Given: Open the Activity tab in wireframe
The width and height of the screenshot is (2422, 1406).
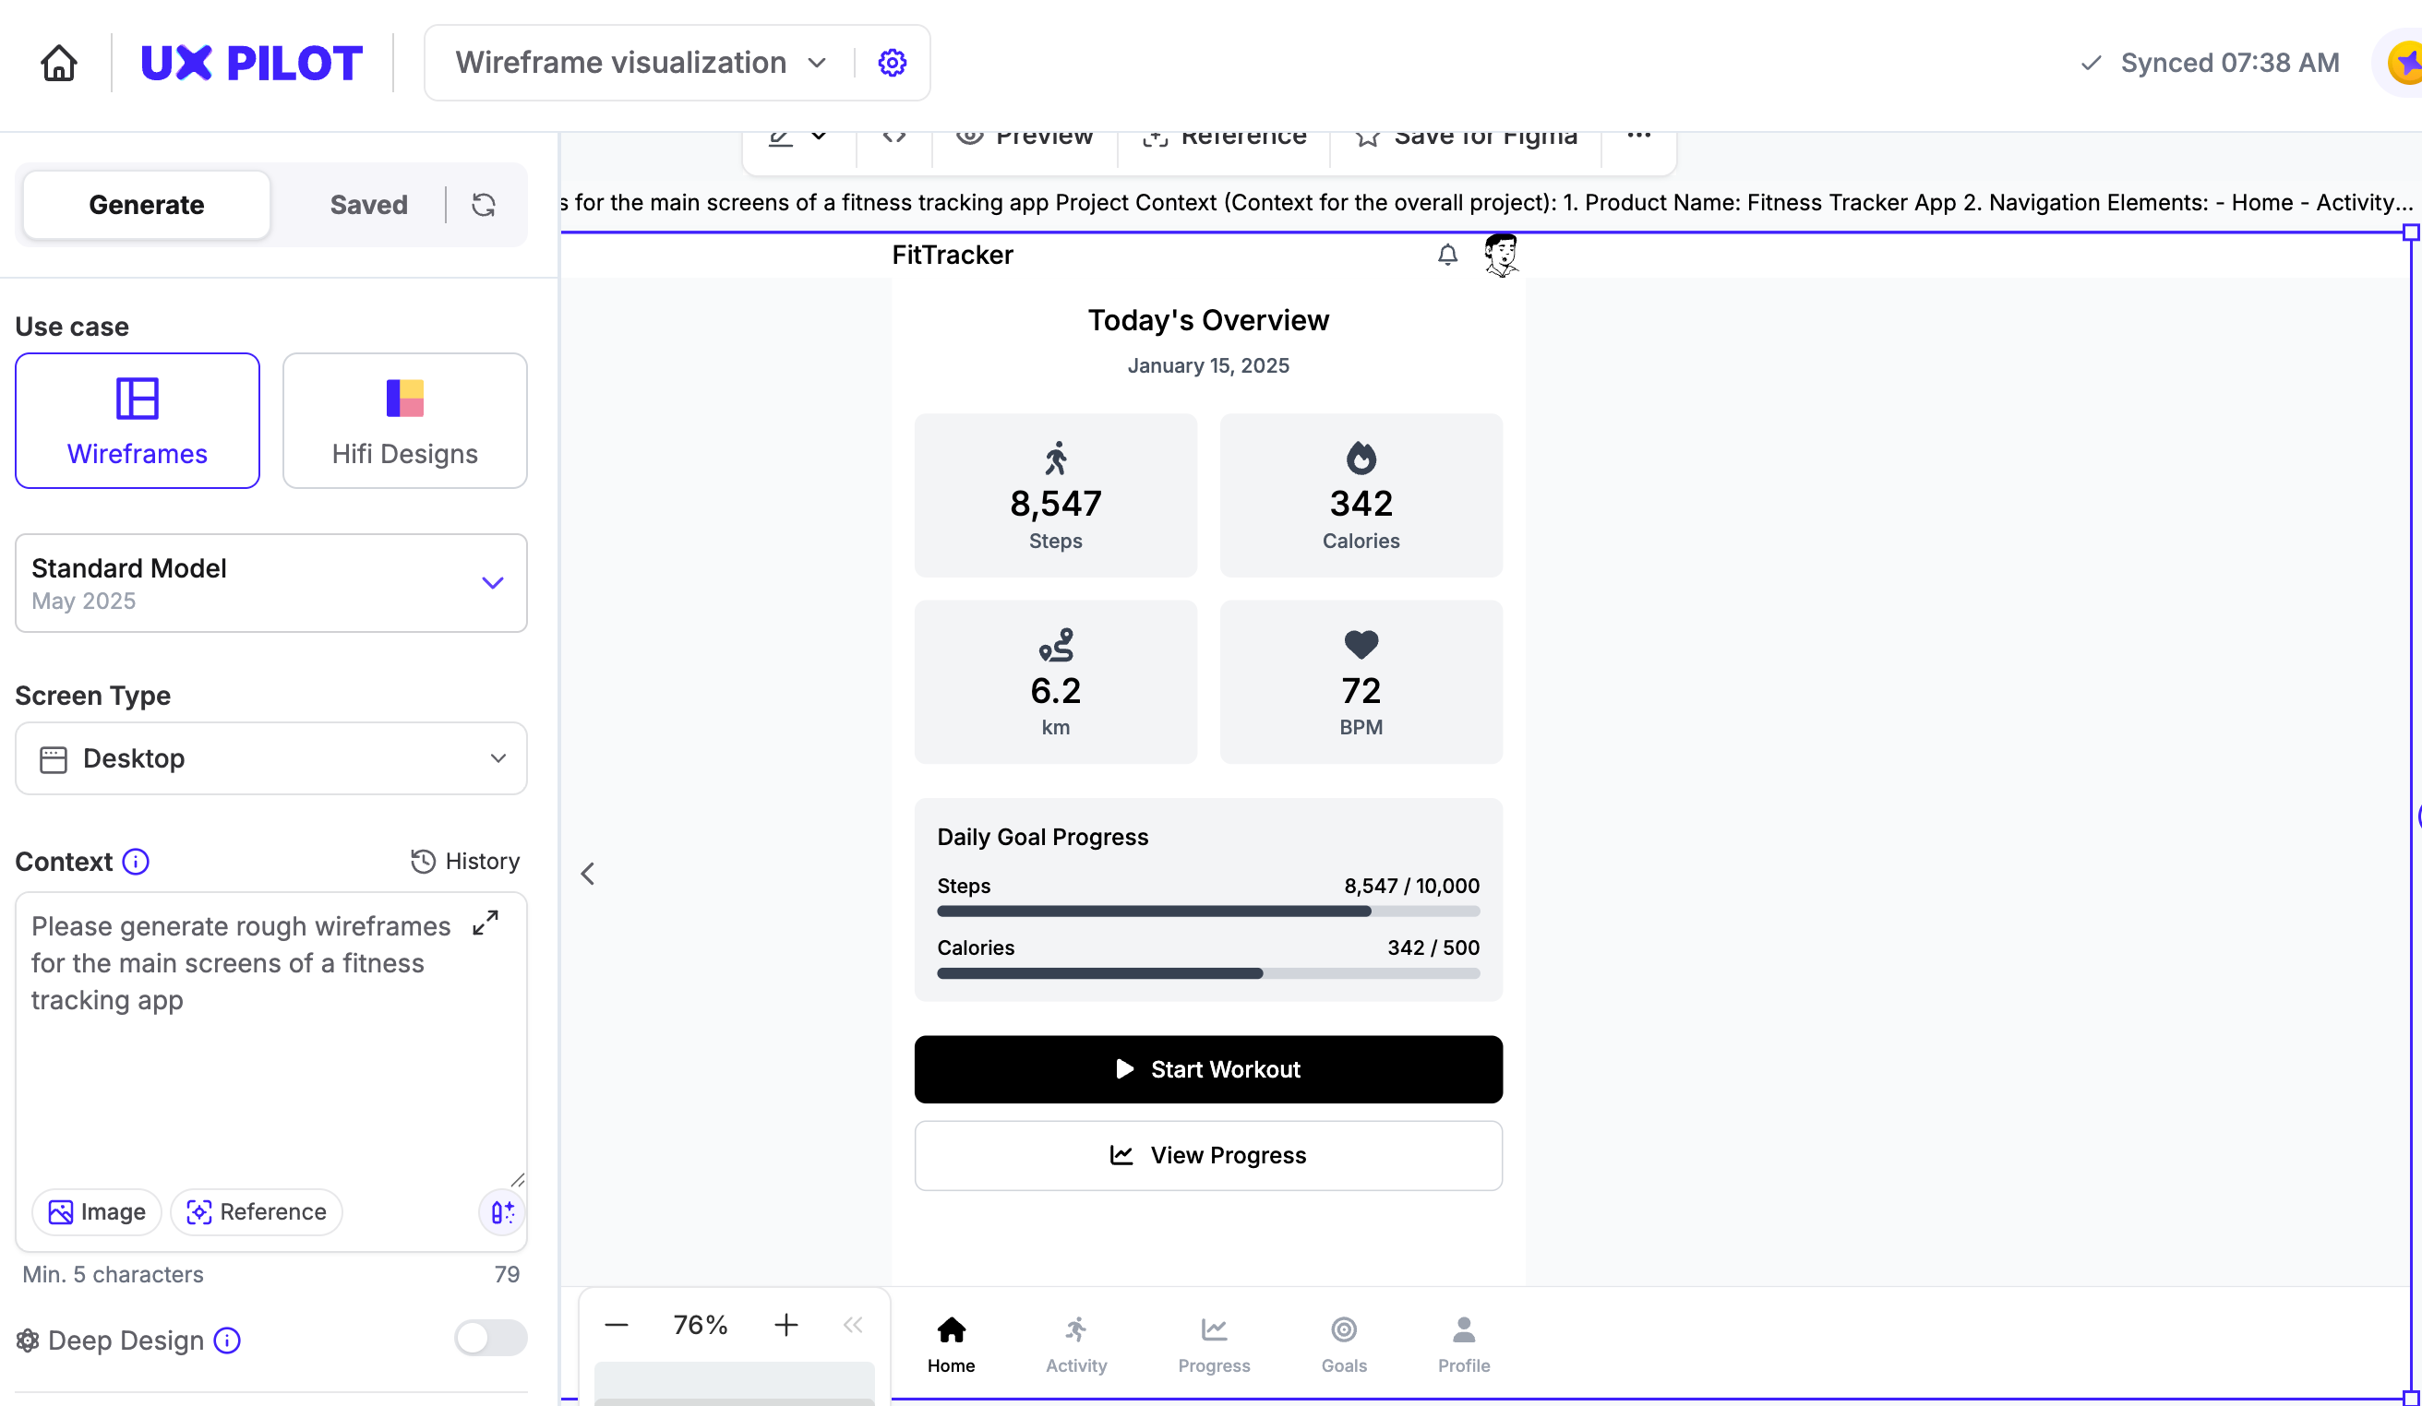Looking at the screenshot, I should tap(1075, 1342).
